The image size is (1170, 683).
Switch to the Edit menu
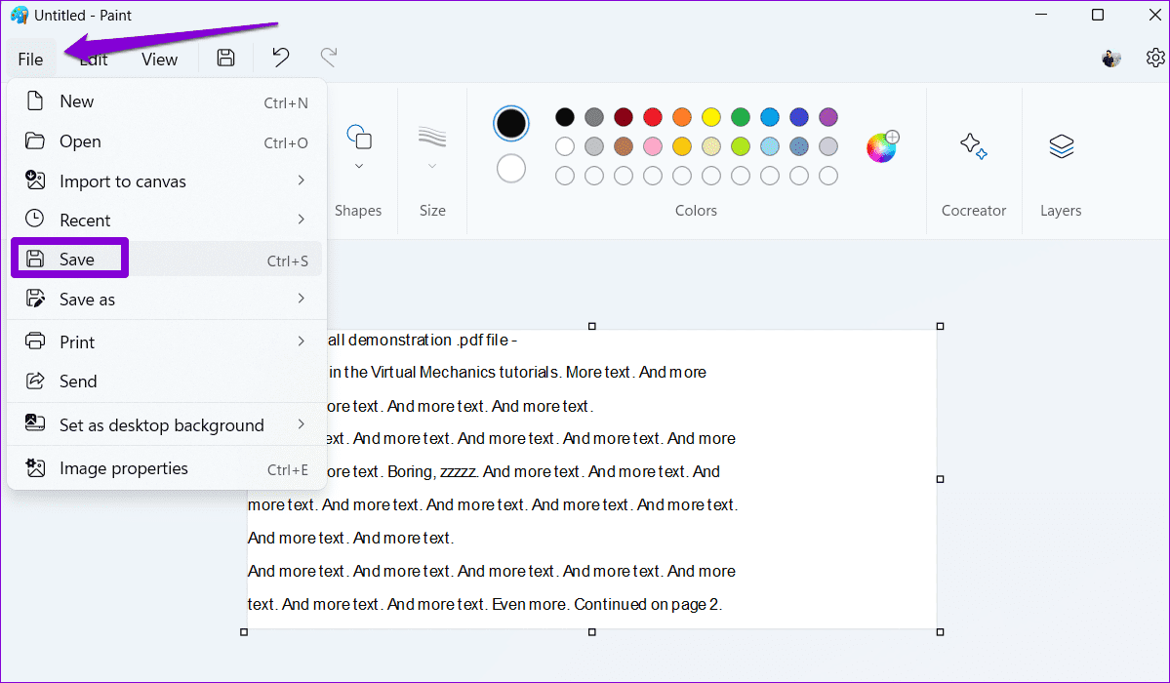click(93, 59)
